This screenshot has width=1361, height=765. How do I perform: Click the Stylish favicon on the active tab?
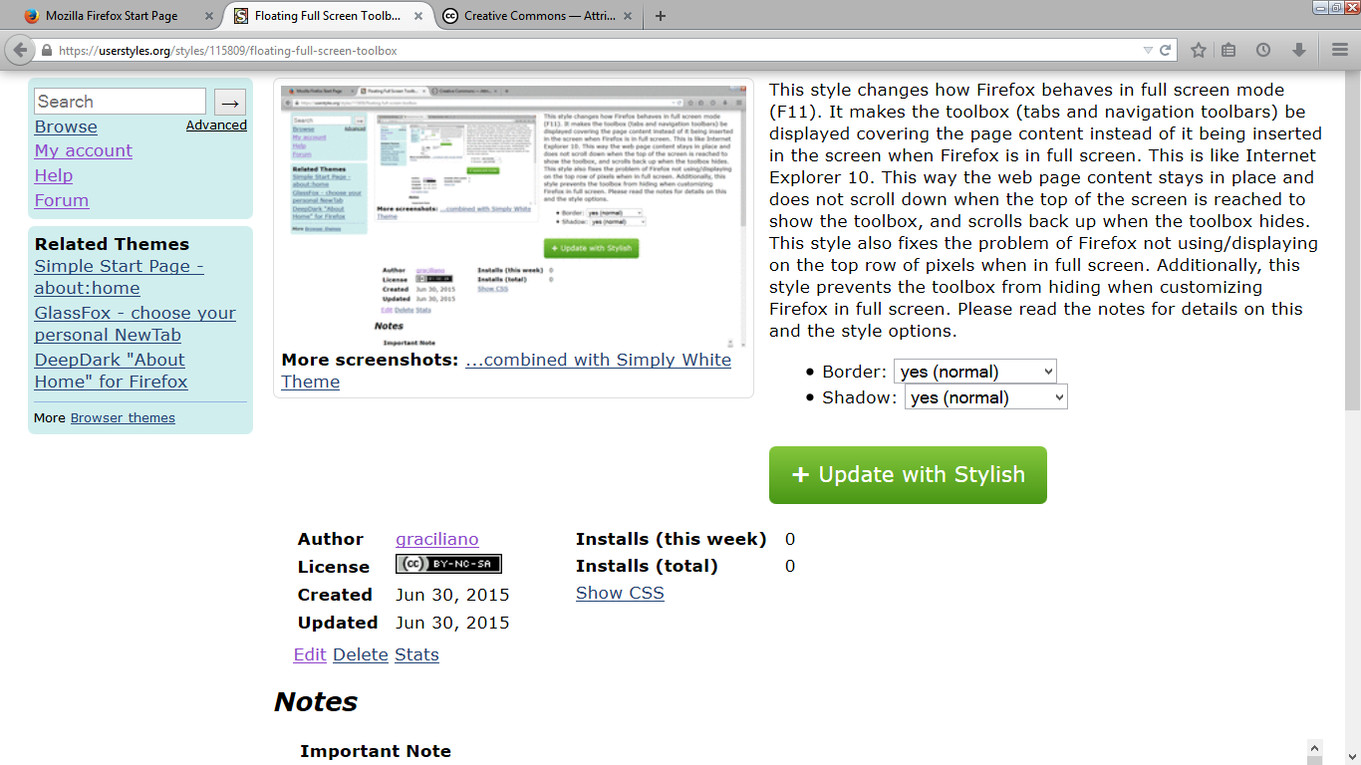241,16
